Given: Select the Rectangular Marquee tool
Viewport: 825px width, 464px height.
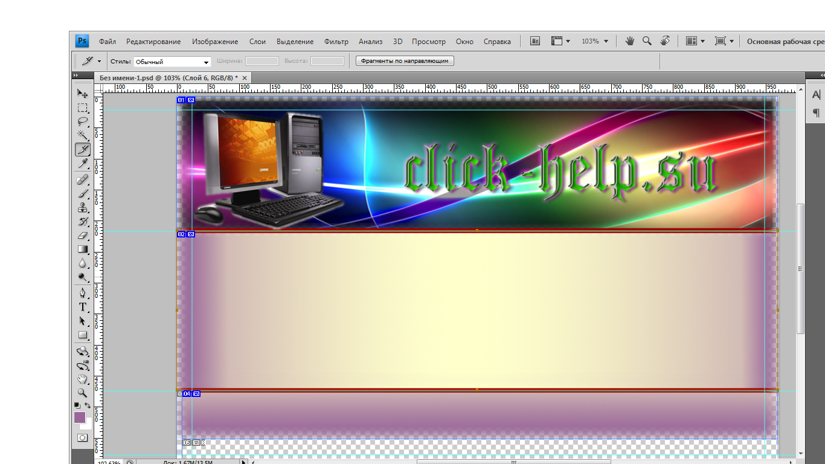Looking at the screenshot, I should [82, 108].
